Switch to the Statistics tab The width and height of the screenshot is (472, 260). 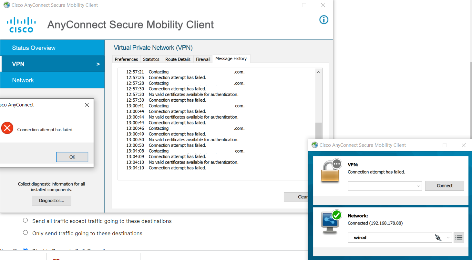coord(151,59)
